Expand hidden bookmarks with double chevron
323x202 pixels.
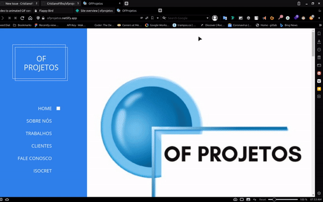pos(320,25)
